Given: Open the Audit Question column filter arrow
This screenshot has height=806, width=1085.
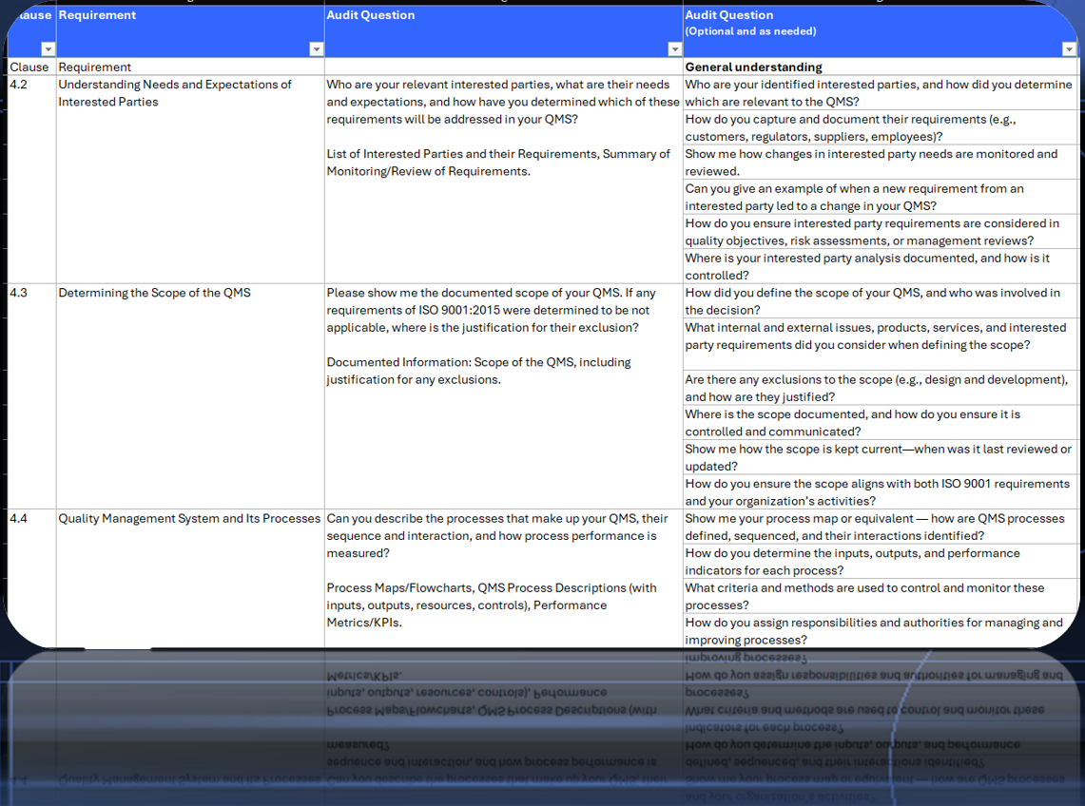Looking at the screenshot, I should coord(673,49).
